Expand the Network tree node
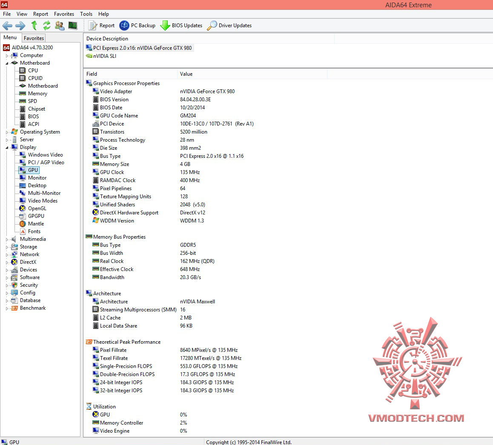 [x=7, y=254]
